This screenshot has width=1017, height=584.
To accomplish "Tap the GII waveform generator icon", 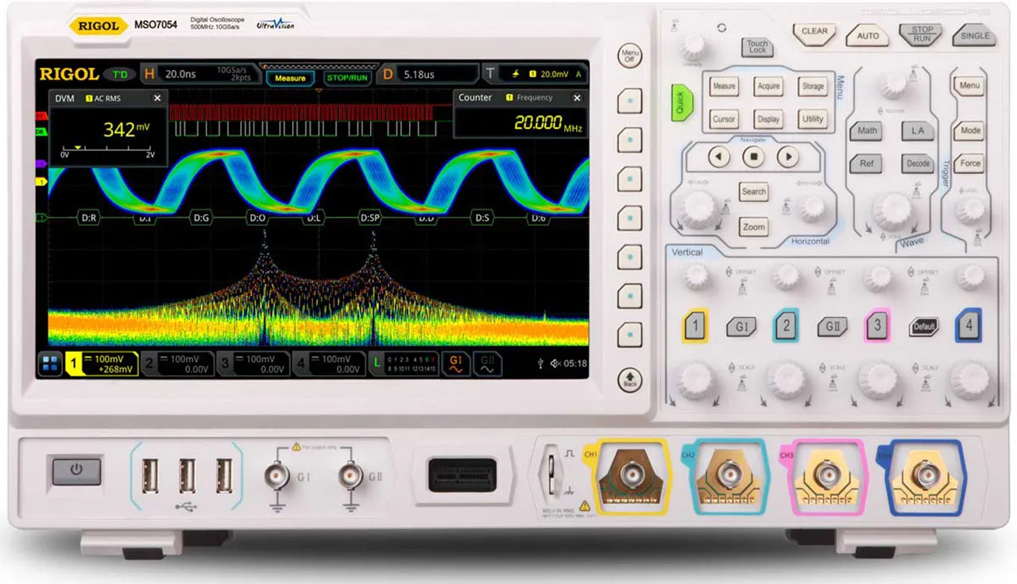I will point(487,364).
